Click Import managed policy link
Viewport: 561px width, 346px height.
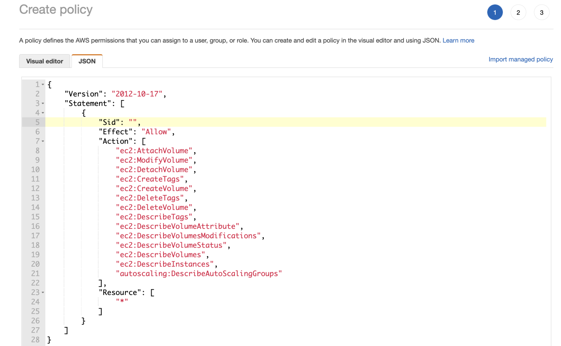[521, 59]
